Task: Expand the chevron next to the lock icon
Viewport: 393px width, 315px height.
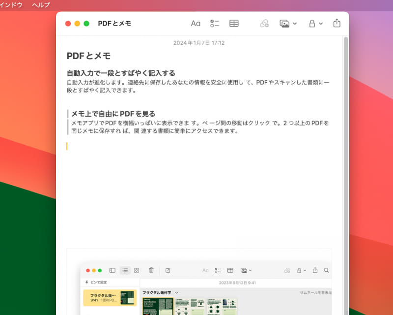Action: pos(321,23)
